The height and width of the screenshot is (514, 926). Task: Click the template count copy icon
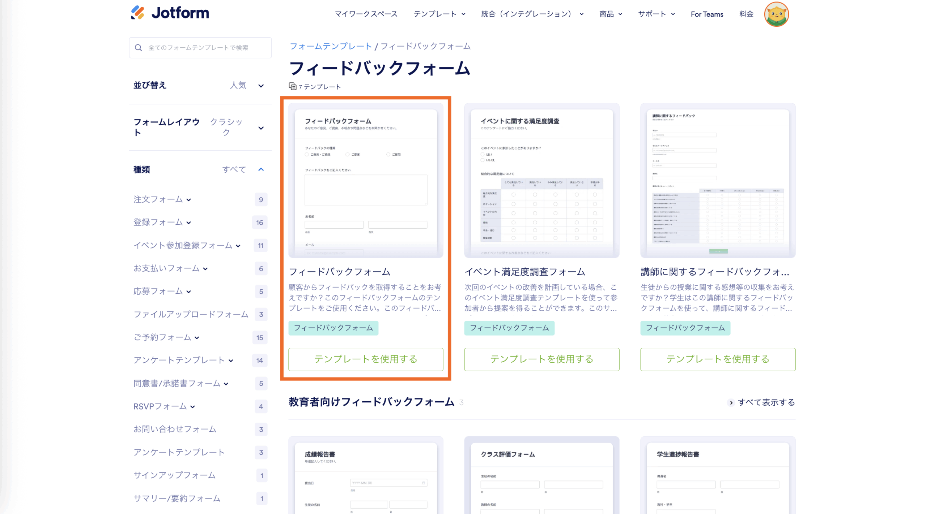pyautogui.click(x=292, y=86)
